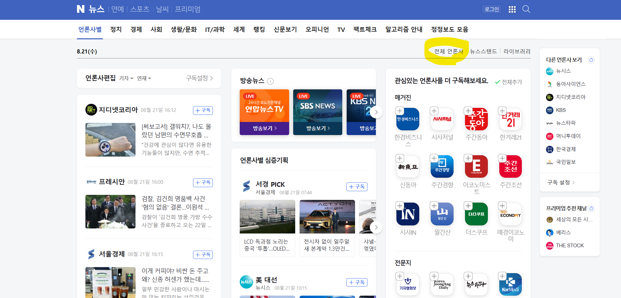
Task: Open the 더스쿠프 magazine icon
Action: click(x=476, y=214)
